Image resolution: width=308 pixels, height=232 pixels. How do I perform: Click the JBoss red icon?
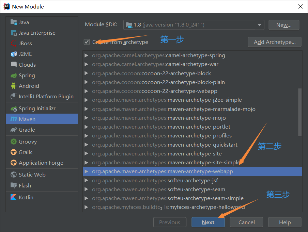click(14, 43)
